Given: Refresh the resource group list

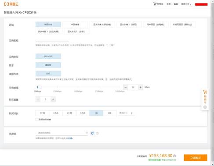Looking at the screenshot, I should point(92,133).
